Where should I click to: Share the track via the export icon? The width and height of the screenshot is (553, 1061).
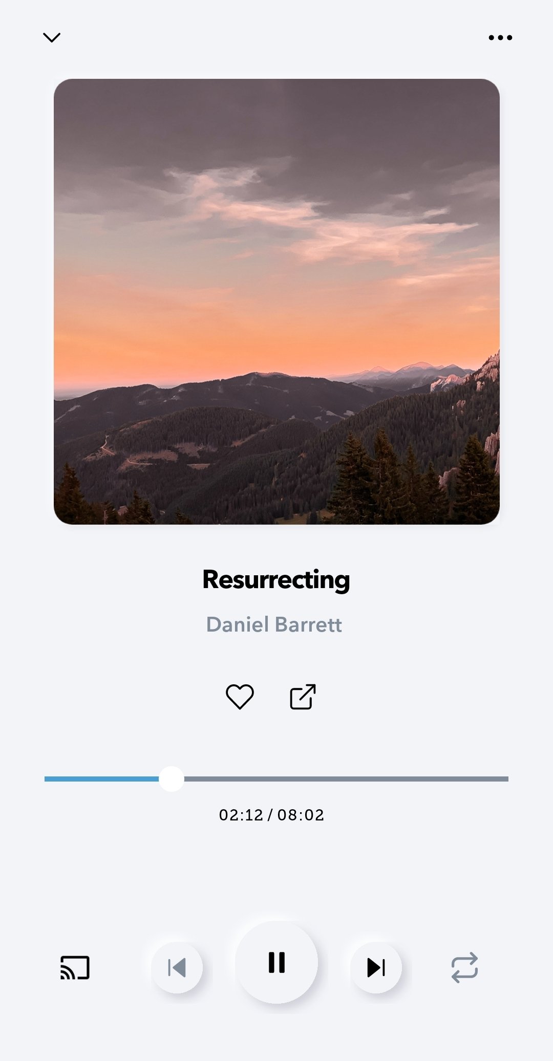303,697
